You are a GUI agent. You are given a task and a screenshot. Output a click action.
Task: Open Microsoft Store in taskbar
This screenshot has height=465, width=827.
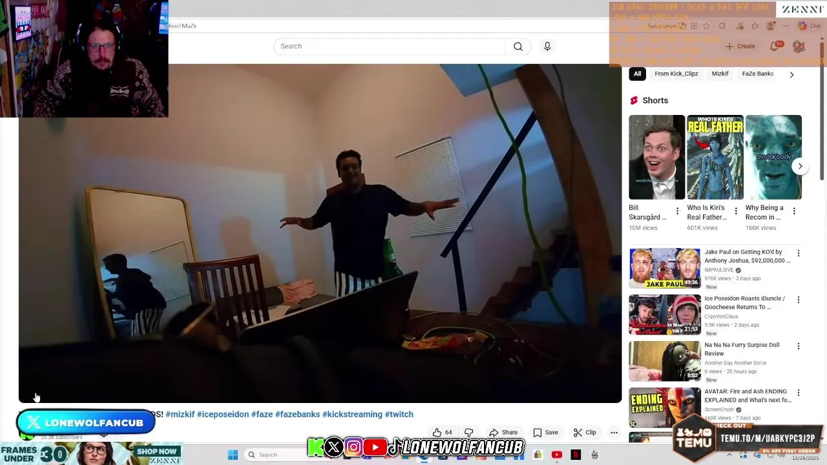point(538,455)
